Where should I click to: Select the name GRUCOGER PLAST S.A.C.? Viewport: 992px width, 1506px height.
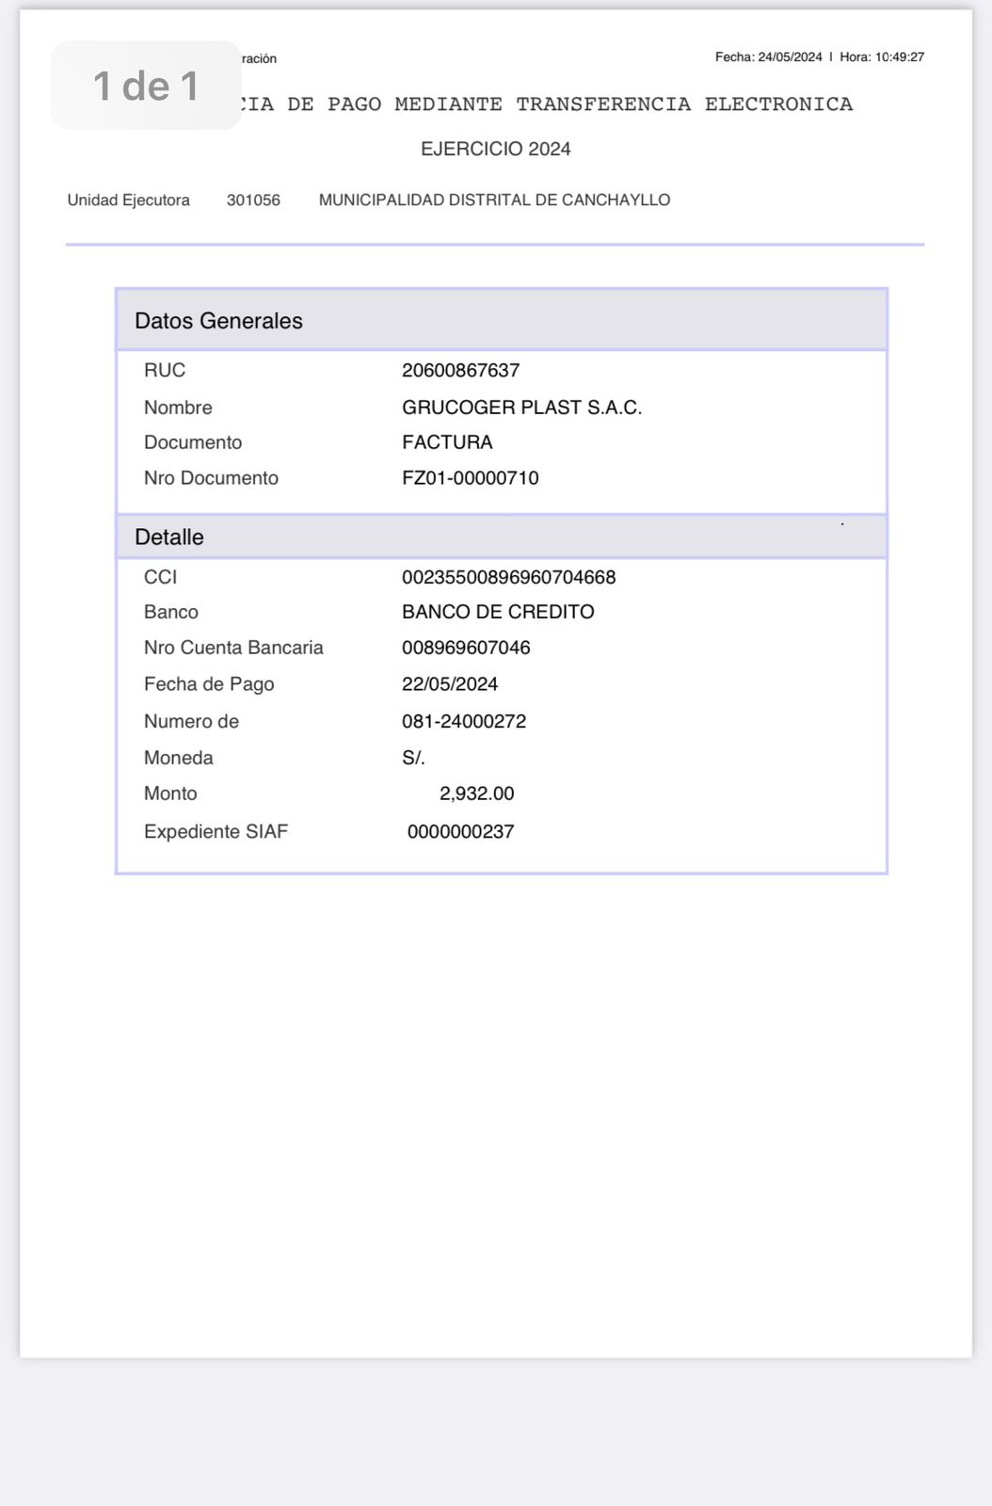tap(521, 408)
